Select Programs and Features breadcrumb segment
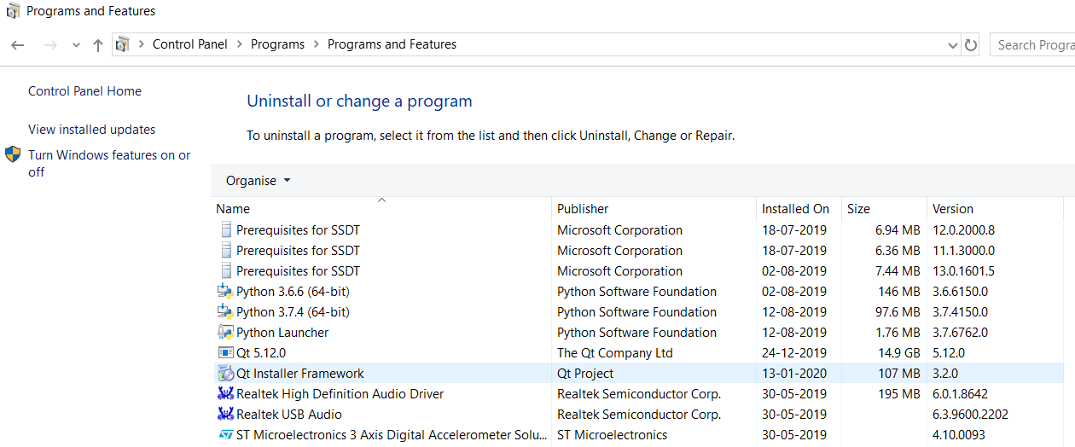The width and height of the screenshot is (1075, 447). [x=392, y=44]
